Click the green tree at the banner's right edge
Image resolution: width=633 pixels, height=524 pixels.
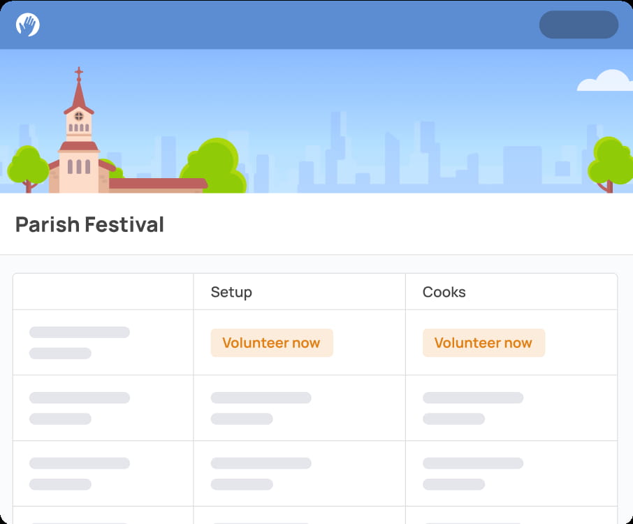click(x=611, y=162)
